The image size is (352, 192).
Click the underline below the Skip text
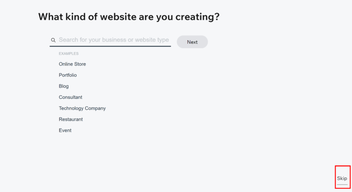coord(342,185)
